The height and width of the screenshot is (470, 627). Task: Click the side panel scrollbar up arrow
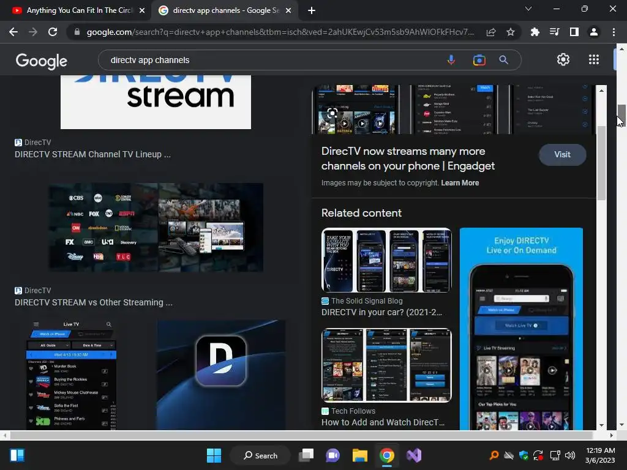coord(601,91)
